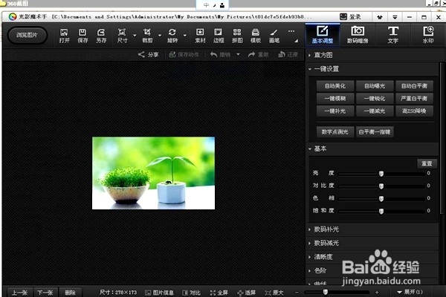This screenshot has height=297, width=446.
Task: Click the 一键补光 button
Action: (x=335, y=111)
